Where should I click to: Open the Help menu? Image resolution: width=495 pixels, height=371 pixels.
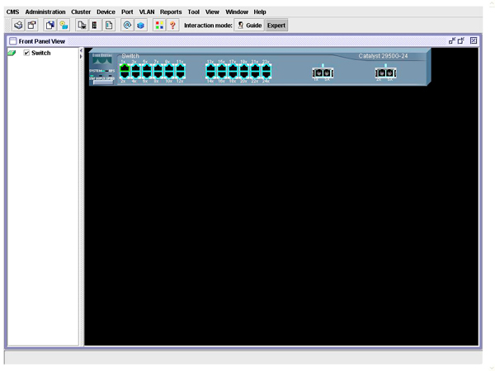click(x=260, y=12)
